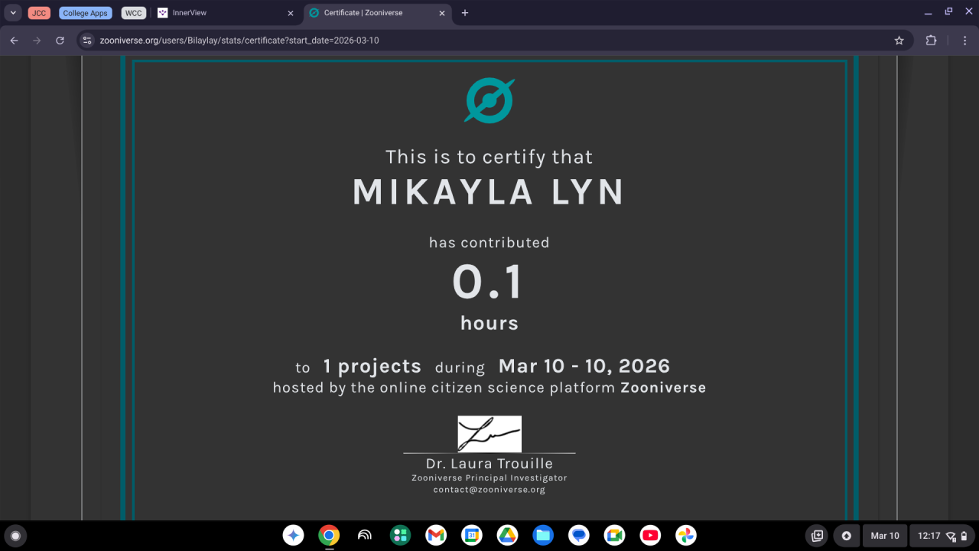Open Google Meet from the shelf
979x551 pixels.
(x=614, y=536)
